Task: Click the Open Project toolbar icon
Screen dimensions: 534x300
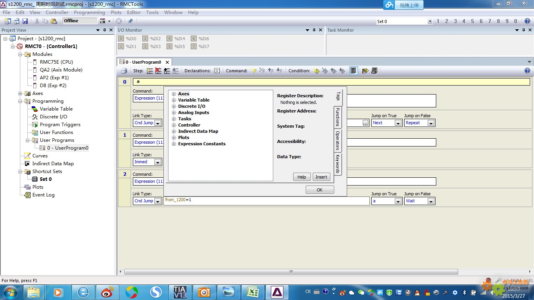Action: pyautogui.click(x=16, y=21)
